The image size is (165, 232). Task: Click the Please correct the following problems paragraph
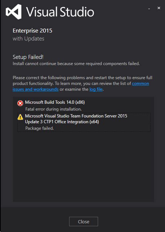click(82, 83)
